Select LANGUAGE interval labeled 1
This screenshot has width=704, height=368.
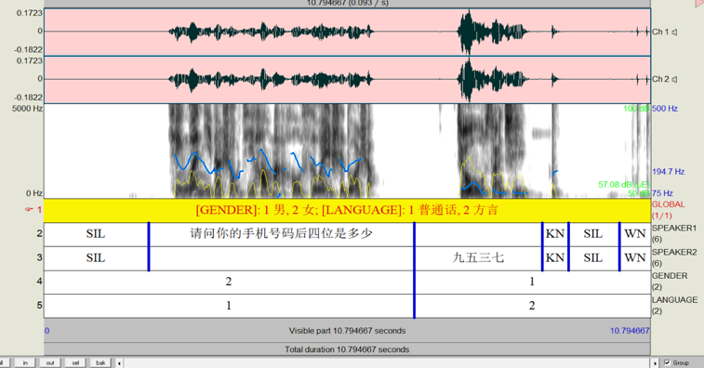229,306
